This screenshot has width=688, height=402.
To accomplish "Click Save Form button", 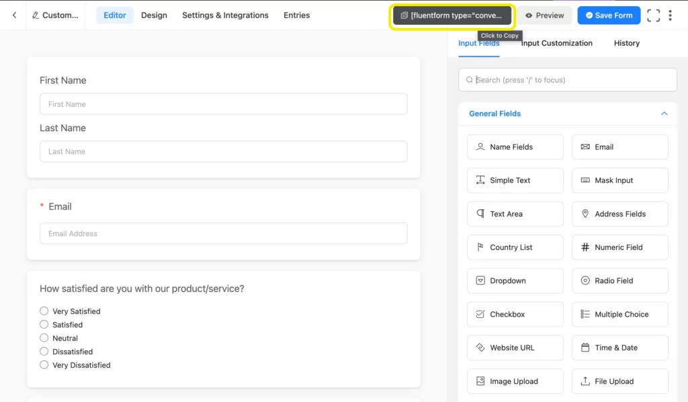I will pos(609,15).
